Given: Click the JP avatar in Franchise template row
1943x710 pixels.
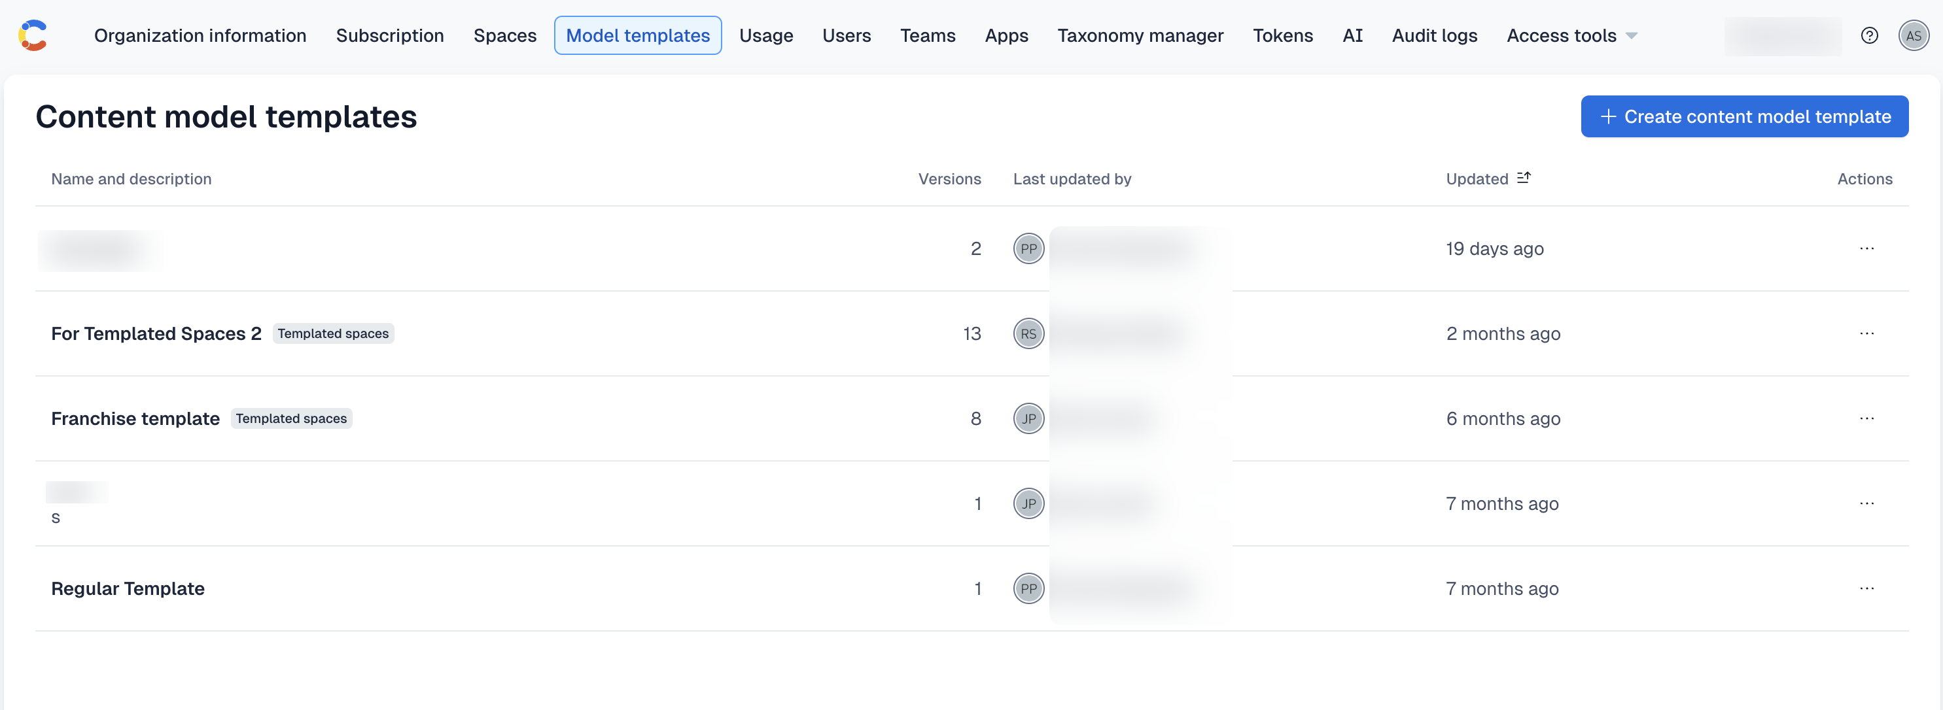Looking at the screenshot, I should click(1028, 418).
